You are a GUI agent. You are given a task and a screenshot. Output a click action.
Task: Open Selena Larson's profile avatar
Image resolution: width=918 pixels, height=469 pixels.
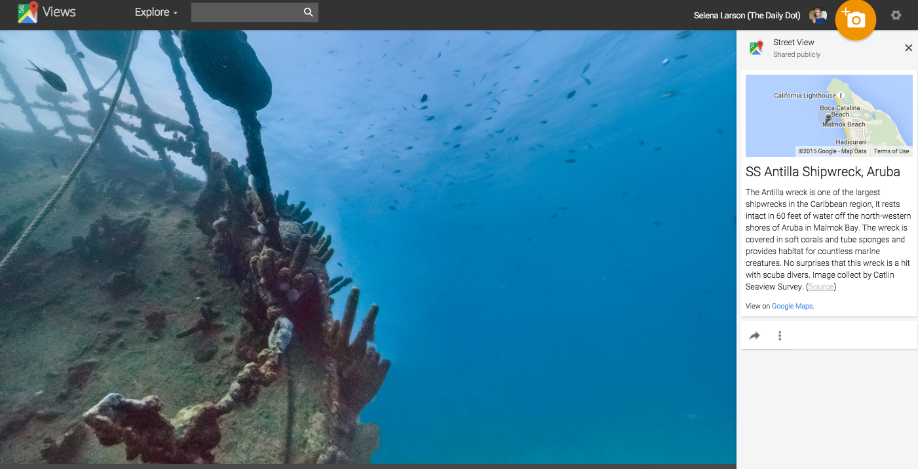pos(817,16)
